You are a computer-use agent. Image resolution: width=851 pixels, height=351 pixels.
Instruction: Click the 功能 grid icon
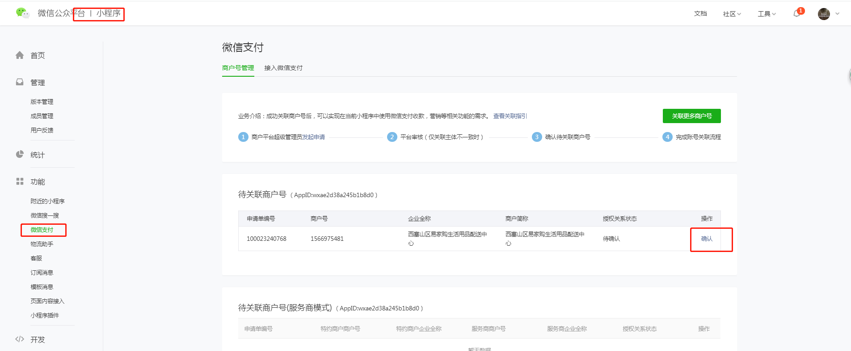click(x=20, y=181)
